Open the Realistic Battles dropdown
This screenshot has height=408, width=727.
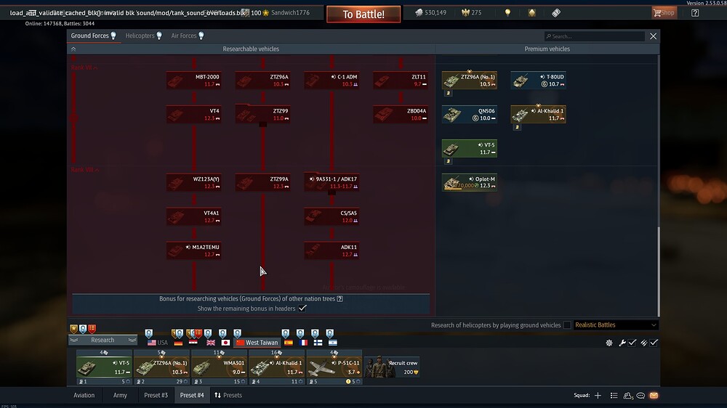coord(615,325)
